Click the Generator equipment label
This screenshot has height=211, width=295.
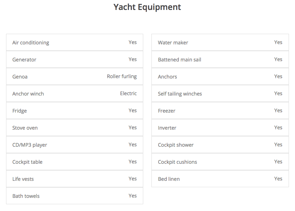pos(24,60)
